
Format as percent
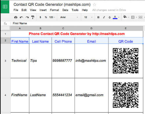pos(46,17)
